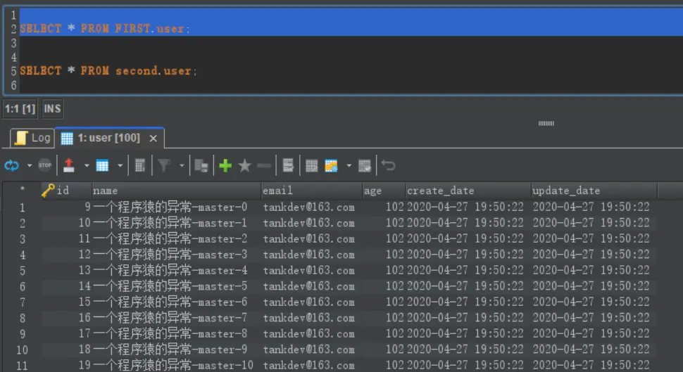Click id cell with value 9
The width and height of the screenshot is (683, 372).
(67, 207)
